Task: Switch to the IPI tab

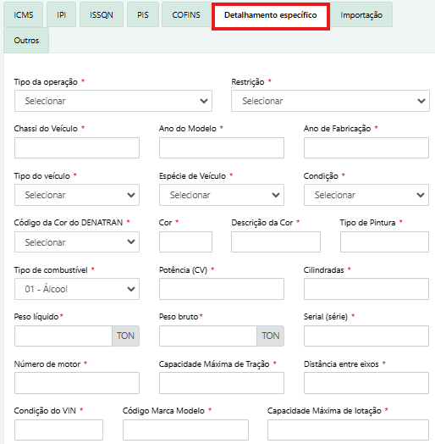Action: (x=62, y=14)
